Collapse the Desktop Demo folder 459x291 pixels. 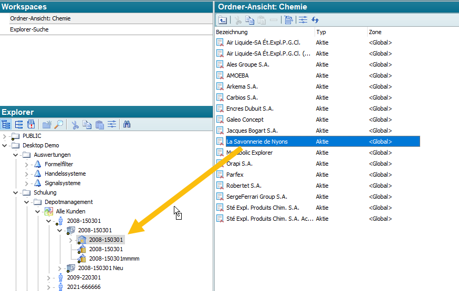[5, 146]
